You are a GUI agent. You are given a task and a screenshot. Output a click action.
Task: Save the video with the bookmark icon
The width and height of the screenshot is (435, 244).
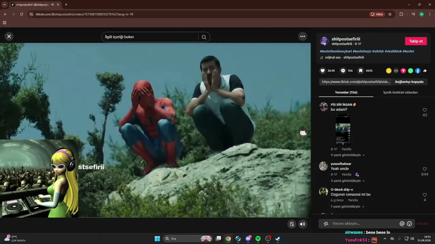pos(361,71)
